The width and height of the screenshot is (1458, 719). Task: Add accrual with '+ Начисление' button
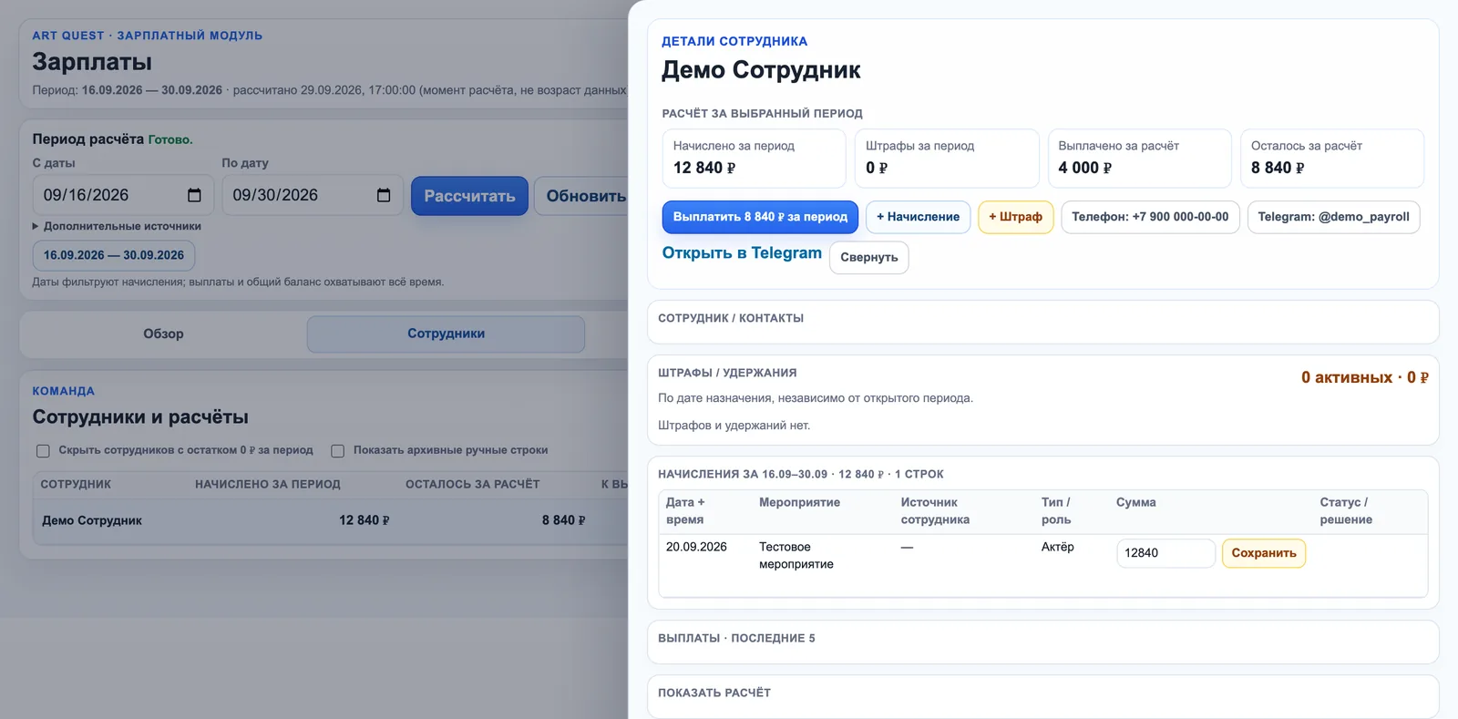click(x=918, y=217)
